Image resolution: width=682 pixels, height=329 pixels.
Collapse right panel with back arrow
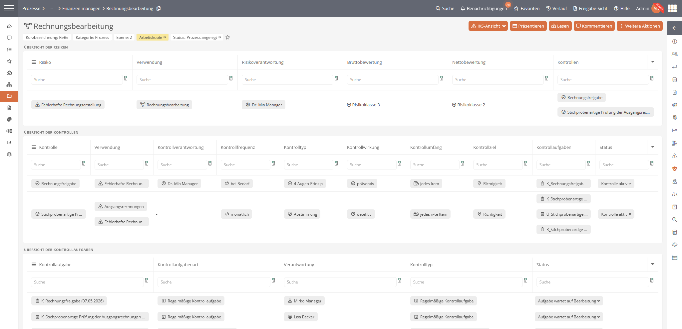point(674,28)
